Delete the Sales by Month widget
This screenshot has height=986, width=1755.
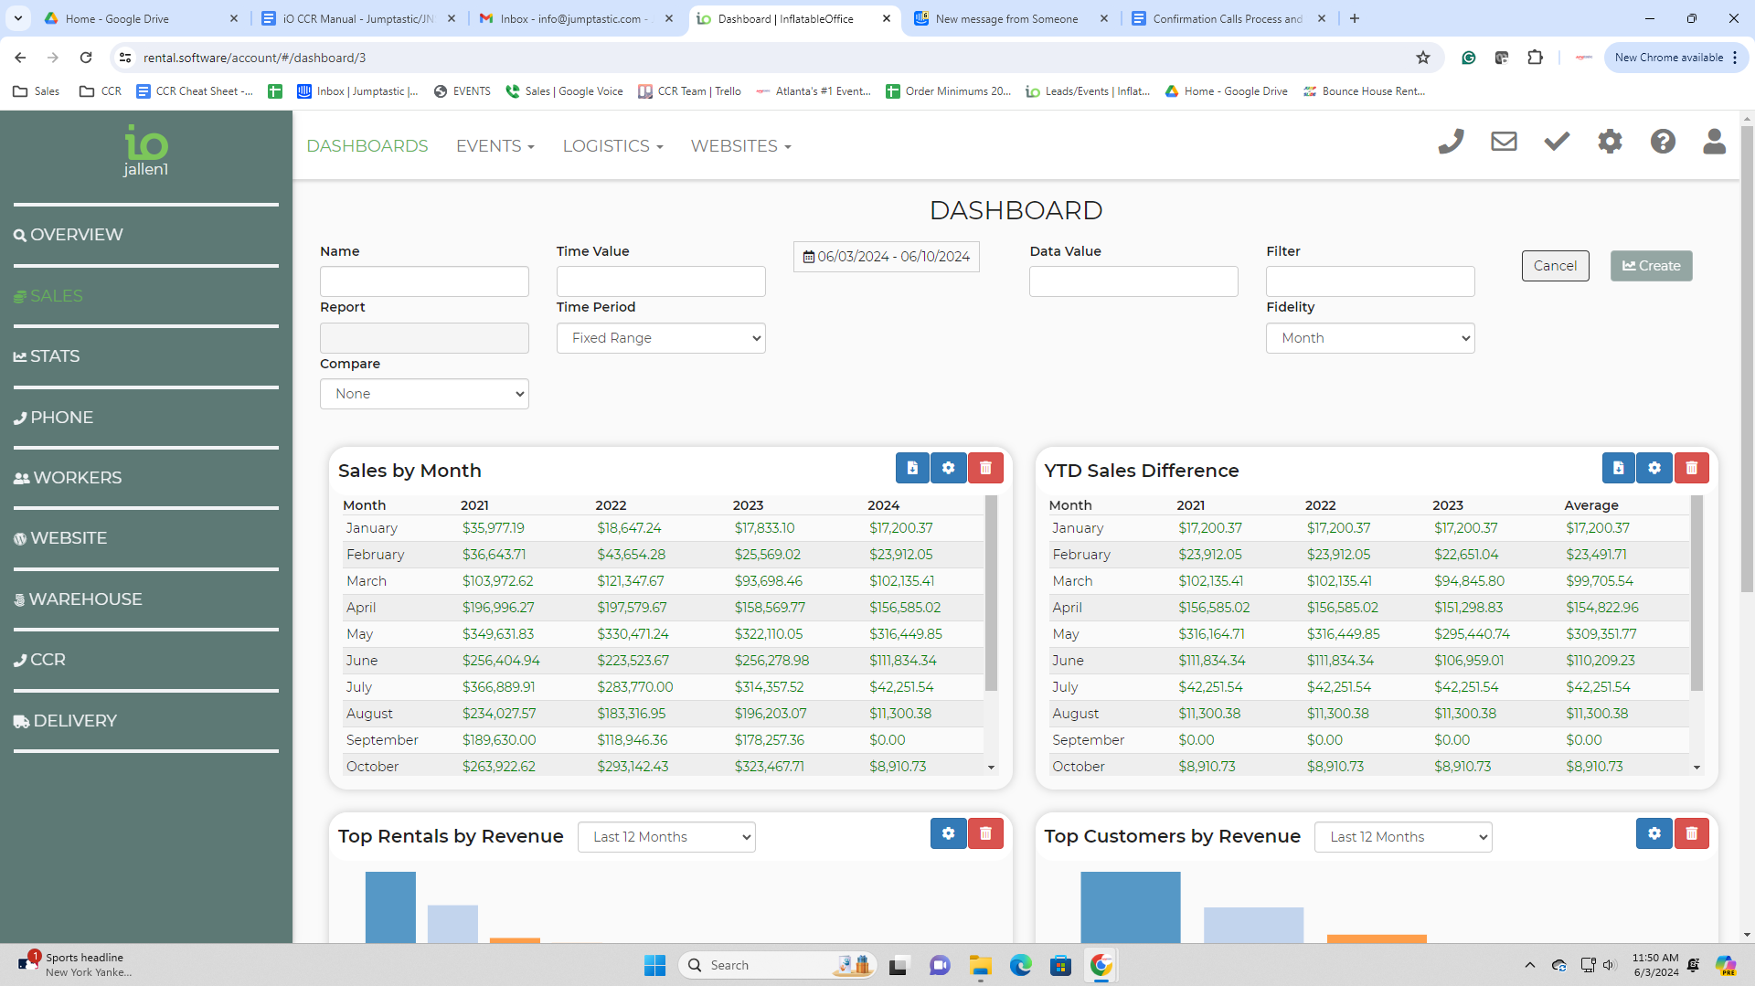pyautogui.click(x=985, y=468)
